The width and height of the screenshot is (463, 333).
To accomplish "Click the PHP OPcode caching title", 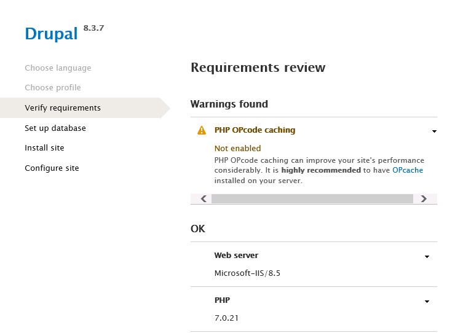I will click(x=255, y=130).
